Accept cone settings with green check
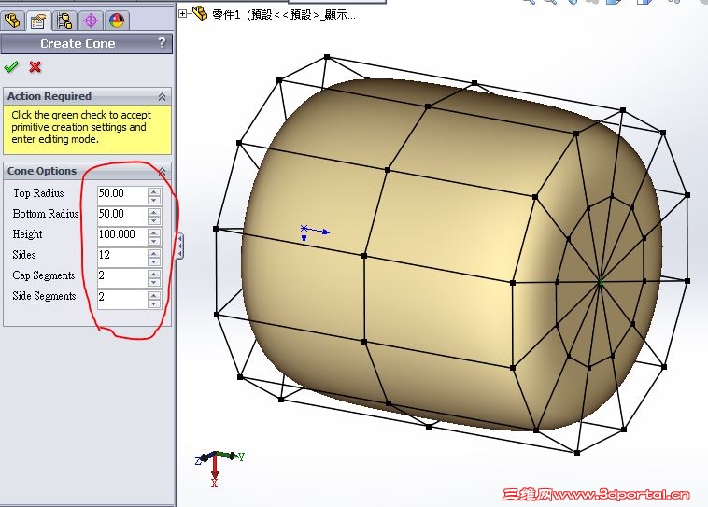Viewport: 708px width, 507px height. click(x=11, y=67)
